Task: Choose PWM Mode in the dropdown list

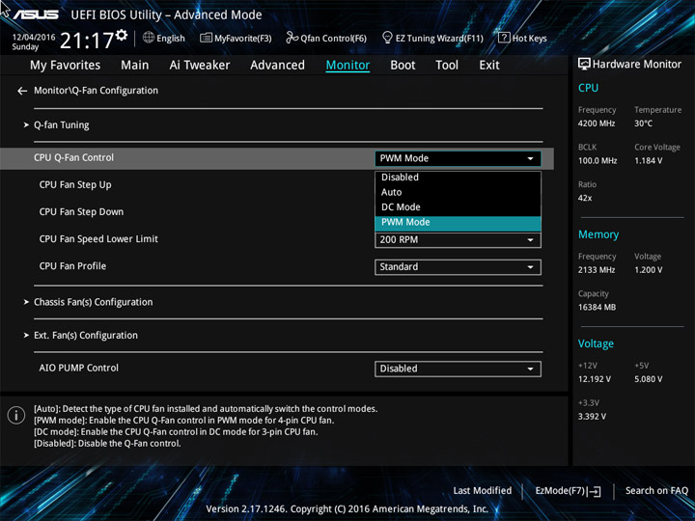Action: coord(458,223)
